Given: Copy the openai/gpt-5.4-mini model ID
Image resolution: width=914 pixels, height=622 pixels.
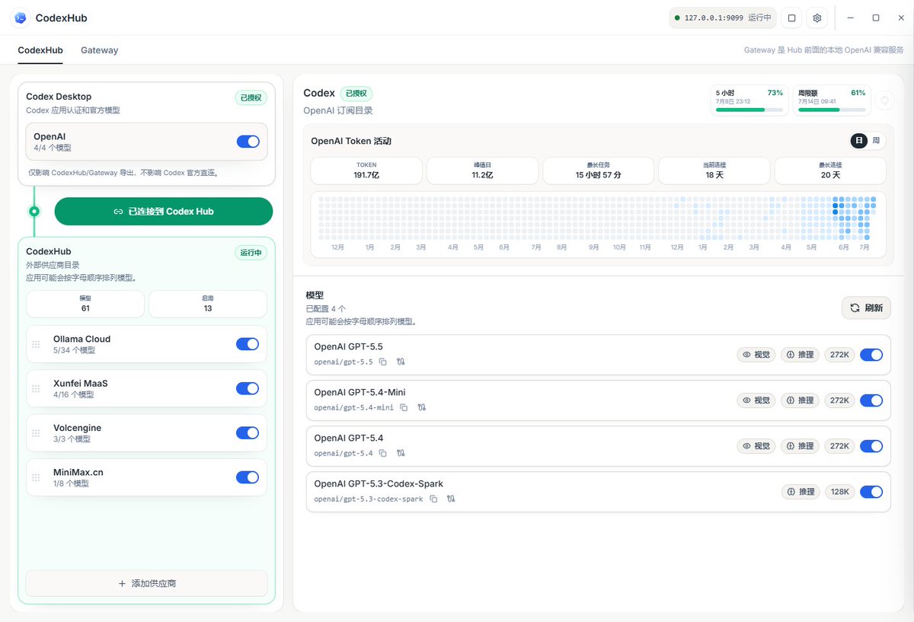Looking at the screenshot, I should pyautogui.click(x=404, y=407).
